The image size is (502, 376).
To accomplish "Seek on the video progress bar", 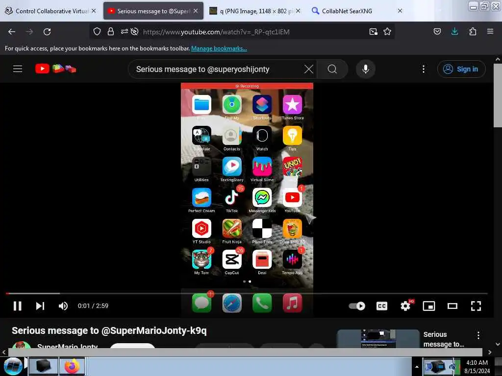I will click(247, 293).
